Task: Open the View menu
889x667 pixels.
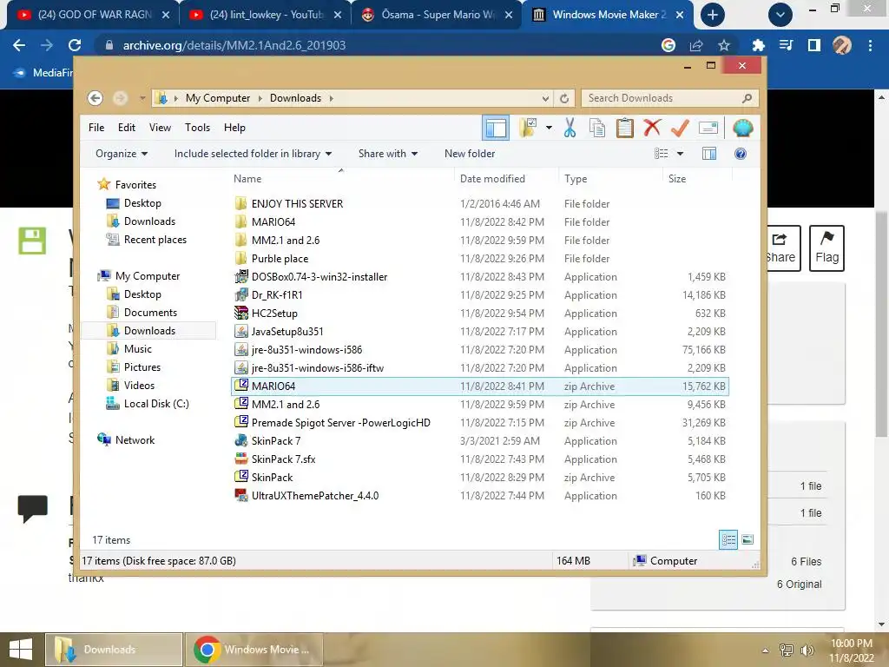Action: [160, 128]
